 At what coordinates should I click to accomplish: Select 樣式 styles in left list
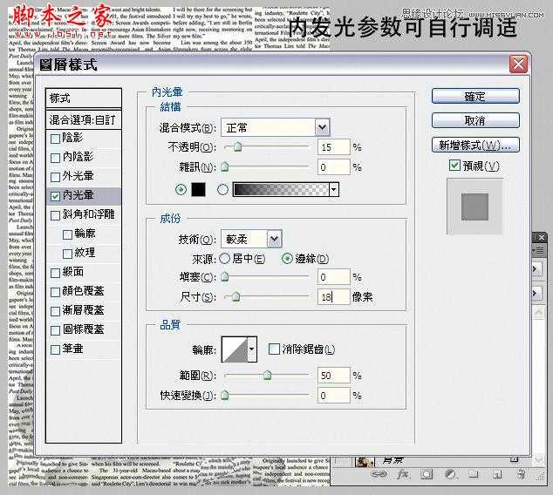(x=84, y=98)
